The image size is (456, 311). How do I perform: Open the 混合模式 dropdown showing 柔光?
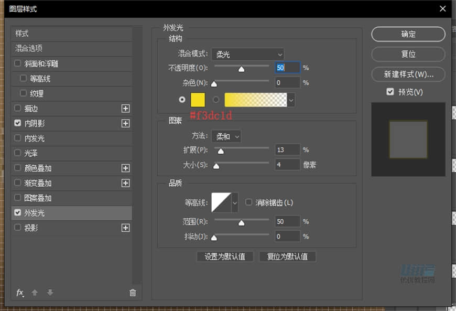click(x=248, y=54)
